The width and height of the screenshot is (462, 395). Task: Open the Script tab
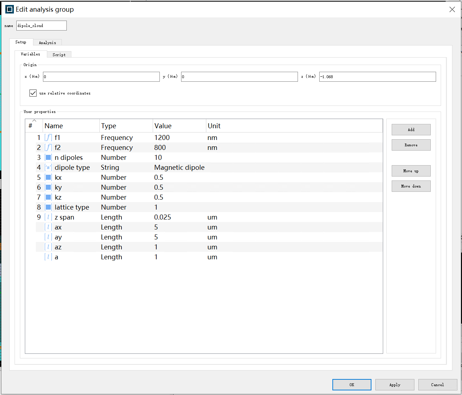coord(59,55)
